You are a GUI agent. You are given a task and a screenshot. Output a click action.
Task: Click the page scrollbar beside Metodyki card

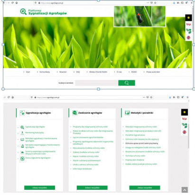click(x=188, y=136)
